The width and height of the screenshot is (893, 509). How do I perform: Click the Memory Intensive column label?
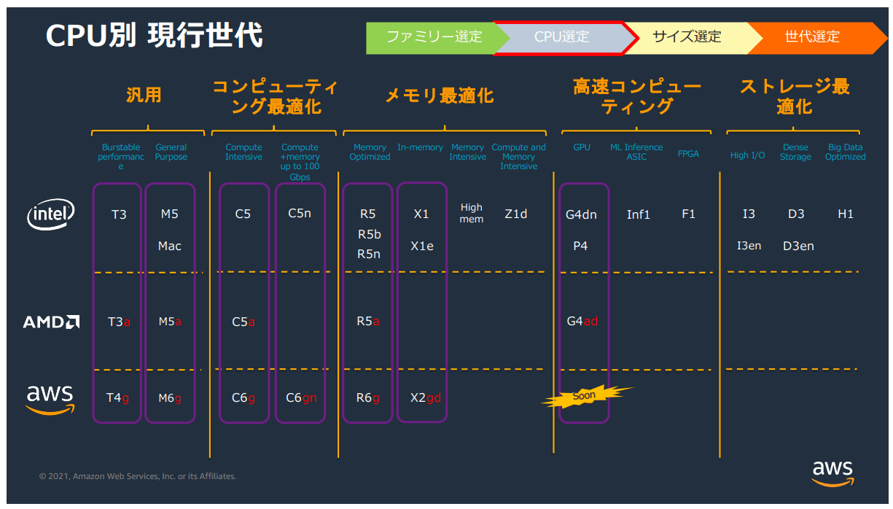(x=467, y=152)
